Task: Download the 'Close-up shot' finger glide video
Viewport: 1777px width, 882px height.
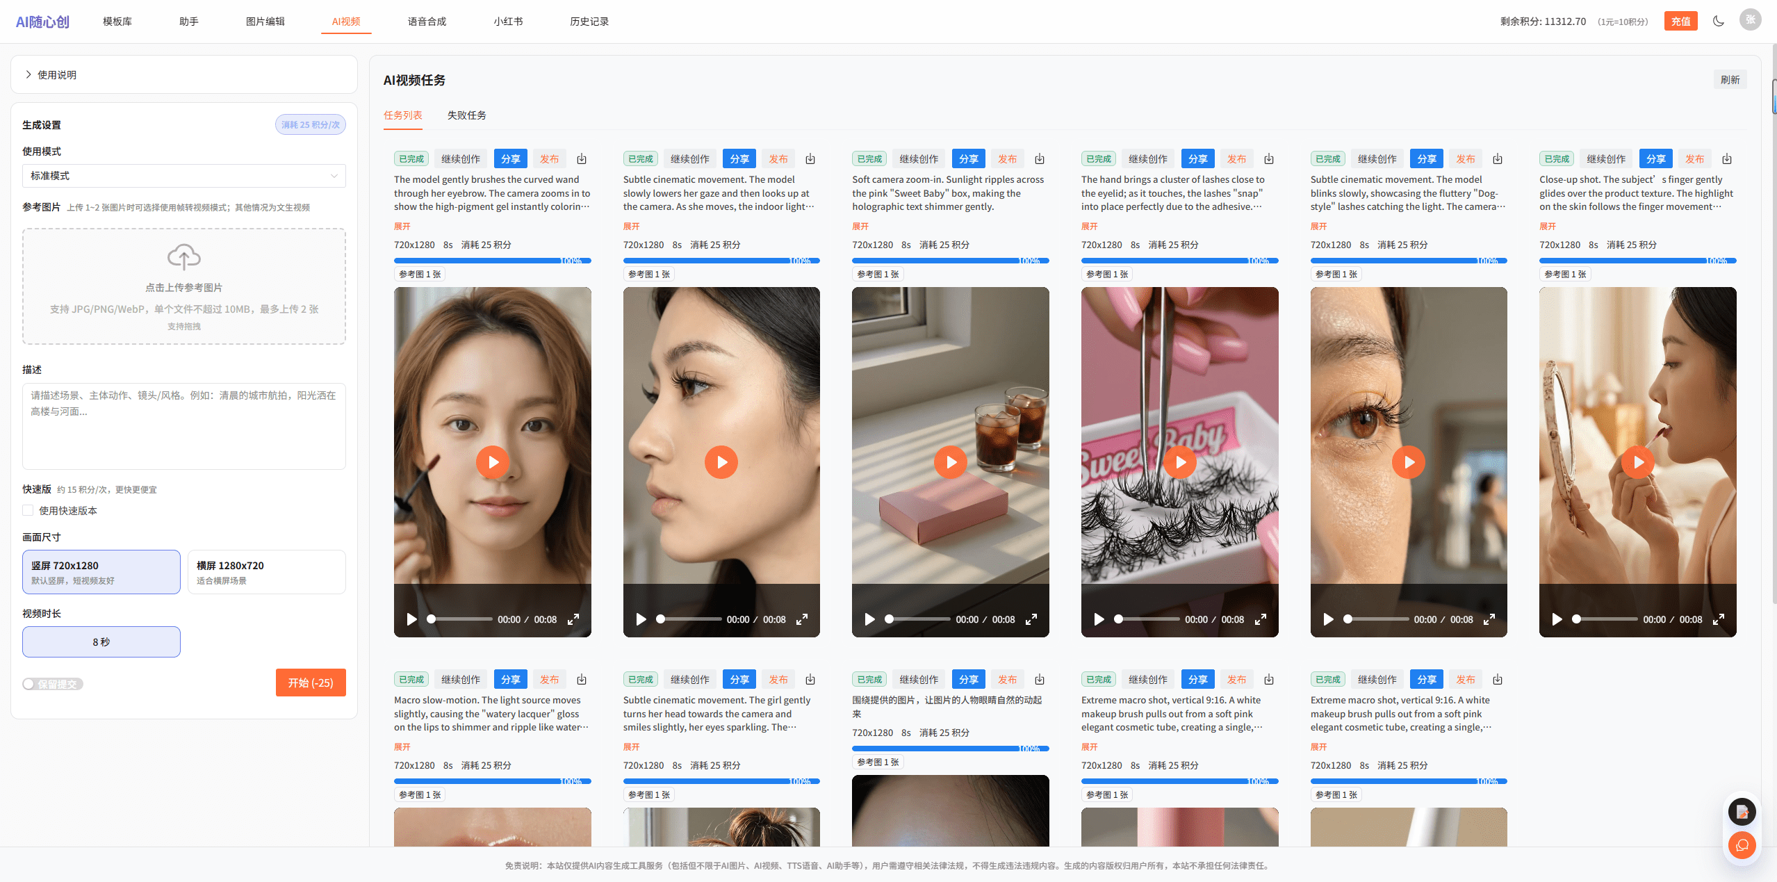Action: 1727,159
